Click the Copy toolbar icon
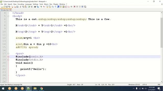Screen dimensions: 163x91 point(23,7)
